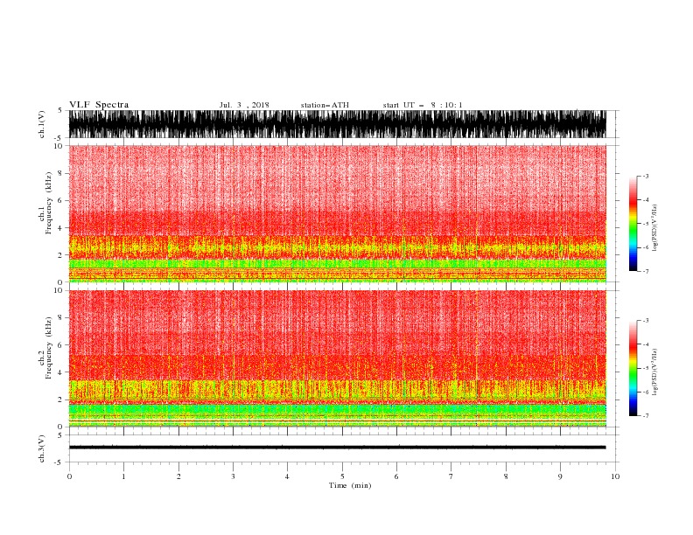Click time axis tick label "4"

pyautogui.click(x=287, y=476)
